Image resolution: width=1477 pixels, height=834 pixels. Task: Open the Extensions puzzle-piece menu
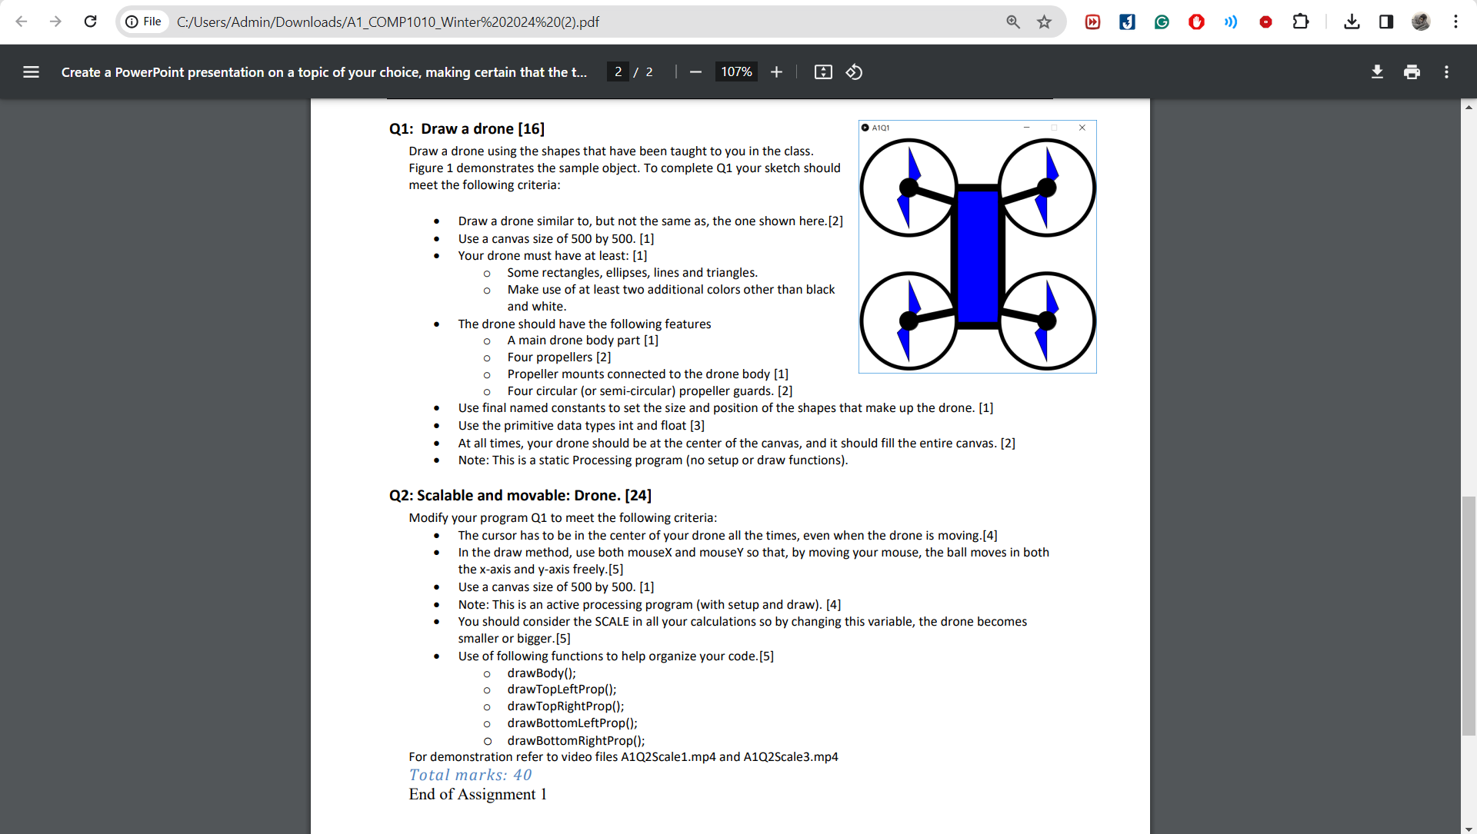click(1301, 22)
